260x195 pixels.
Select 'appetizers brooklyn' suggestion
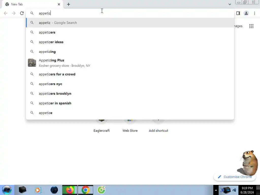130,93
